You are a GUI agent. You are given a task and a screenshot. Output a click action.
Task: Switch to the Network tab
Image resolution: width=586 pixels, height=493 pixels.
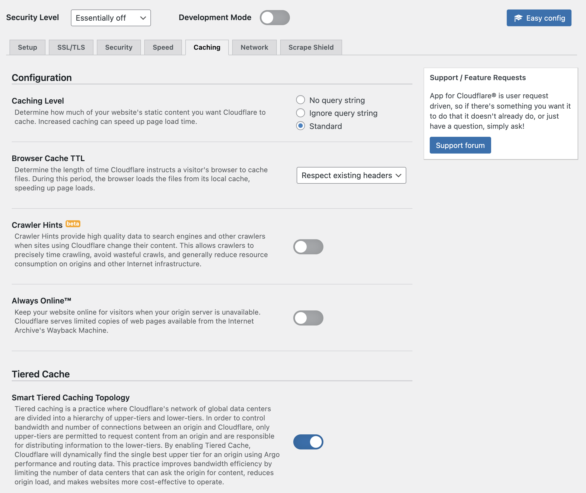pos(254,47)
